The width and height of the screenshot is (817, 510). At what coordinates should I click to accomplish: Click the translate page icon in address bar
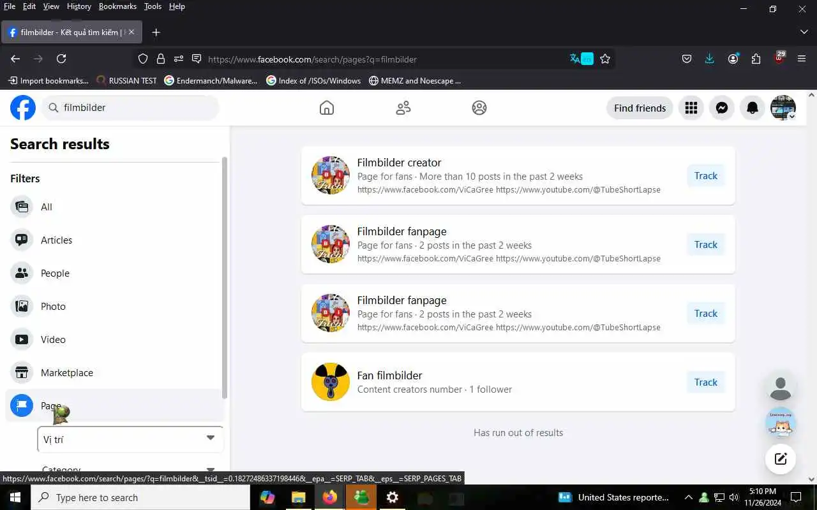581,59
